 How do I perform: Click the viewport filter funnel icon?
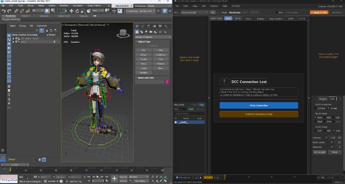click(108, 25)
